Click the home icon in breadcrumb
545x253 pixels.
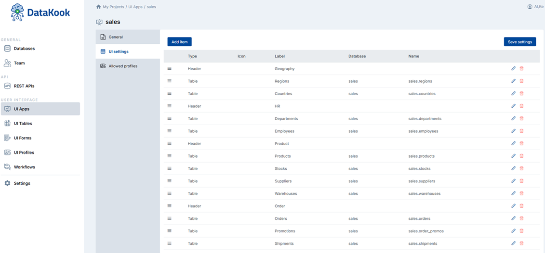99,7
